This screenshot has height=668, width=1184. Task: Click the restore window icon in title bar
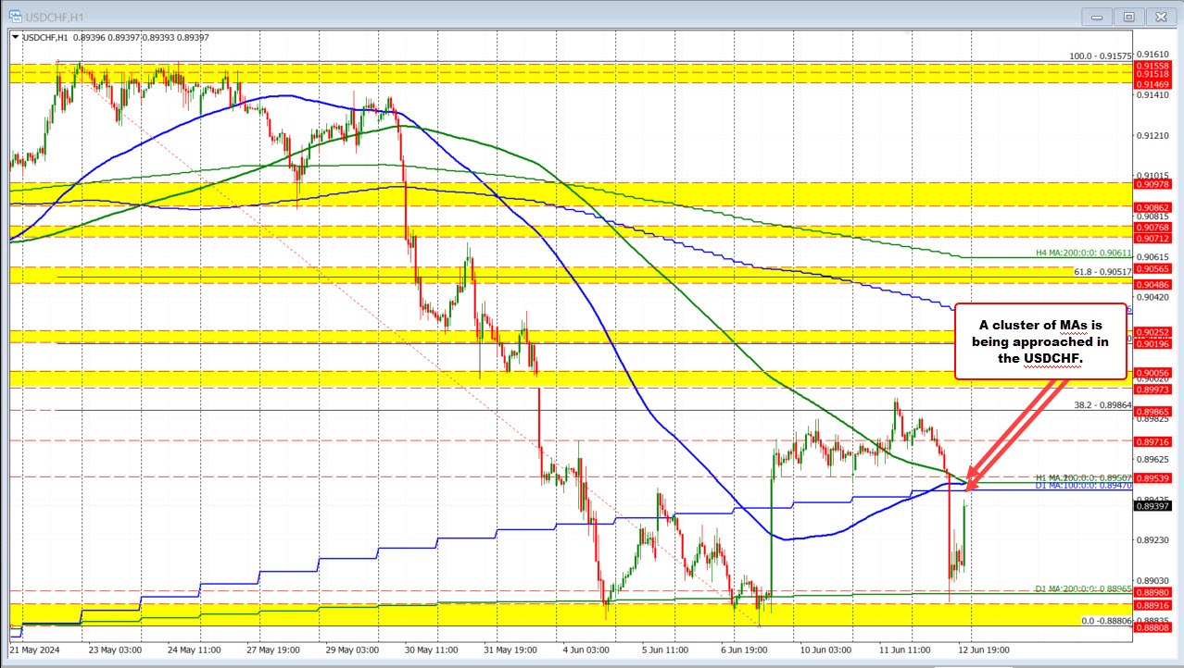pyautogui.click(x=1128, y=17)
